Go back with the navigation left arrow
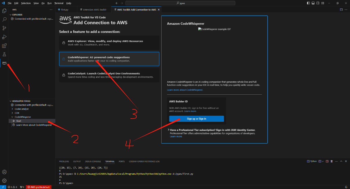This screenshot has width=350, height=189. (117, 3)
